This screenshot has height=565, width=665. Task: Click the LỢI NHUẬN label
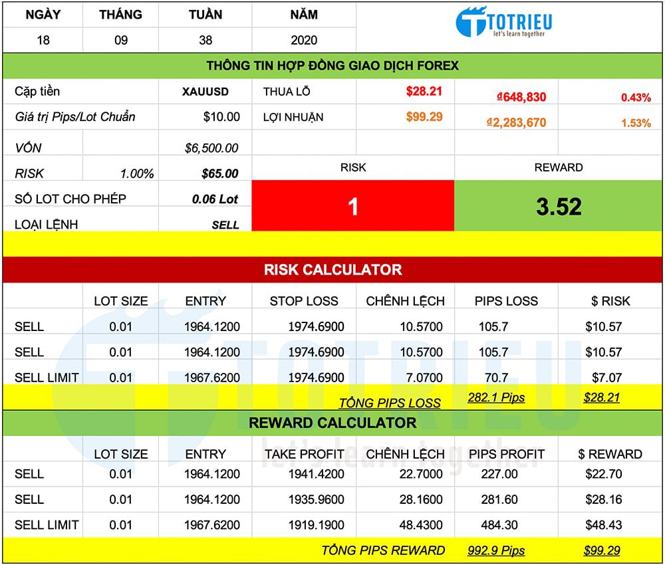293,117
